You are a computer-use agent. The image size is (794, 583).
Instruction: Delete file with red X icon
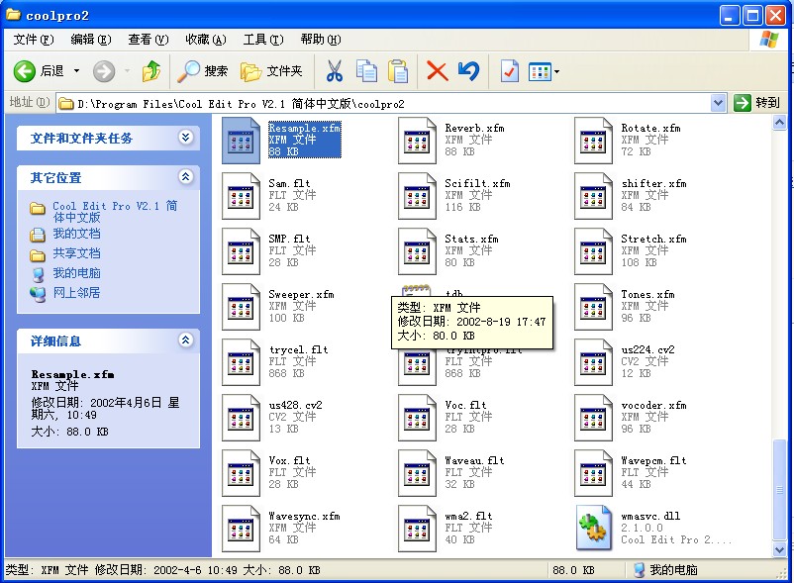pyautogui.click(x=437, y=71)
